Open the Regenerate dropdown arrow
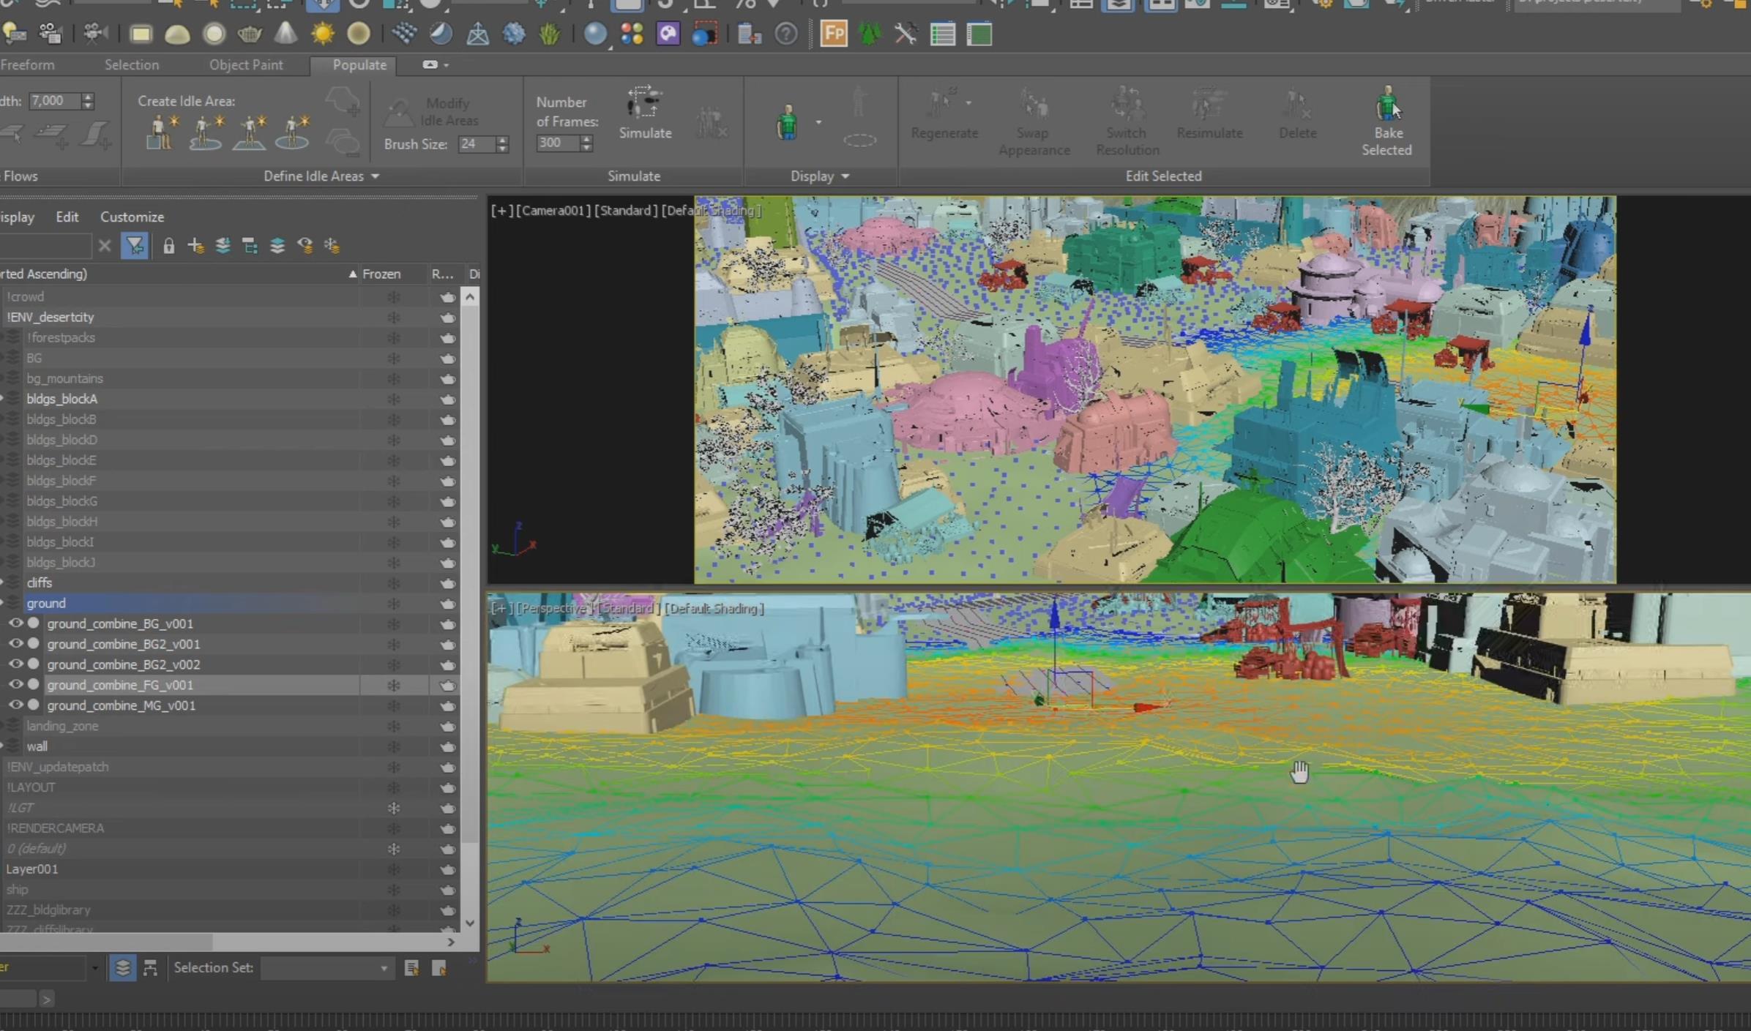The width and height of the screenshot is (1751, 1031). [968, 103]
